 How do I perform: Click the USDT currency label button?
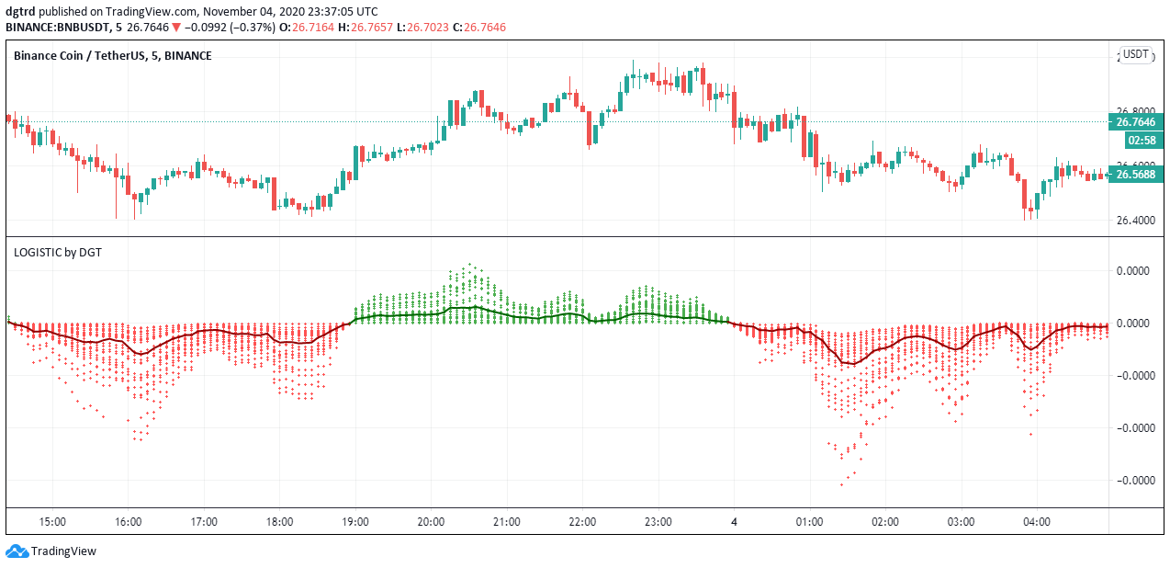pos(1136,54)
